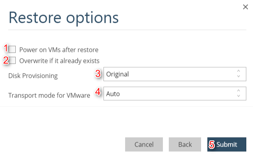
Task: Click the Disk Provisioning field label
Action: pyautogui.click(x=33, y=75)
